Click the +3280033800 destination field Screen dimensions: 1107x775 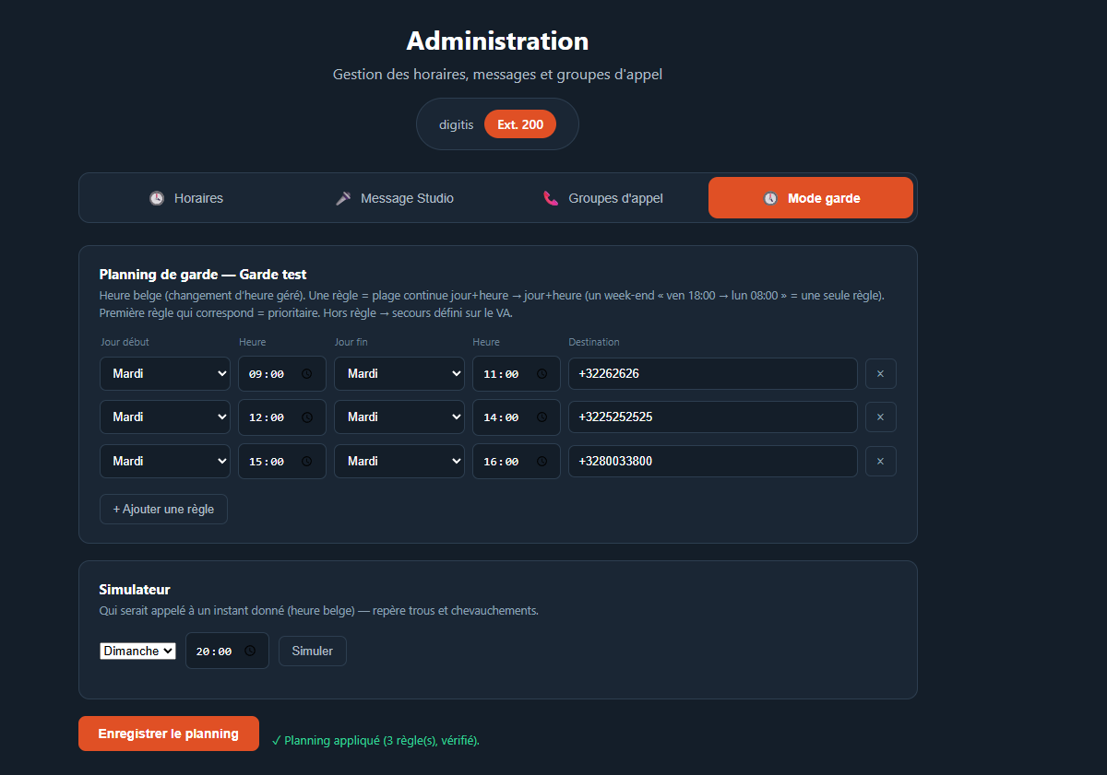pos(713,461)
